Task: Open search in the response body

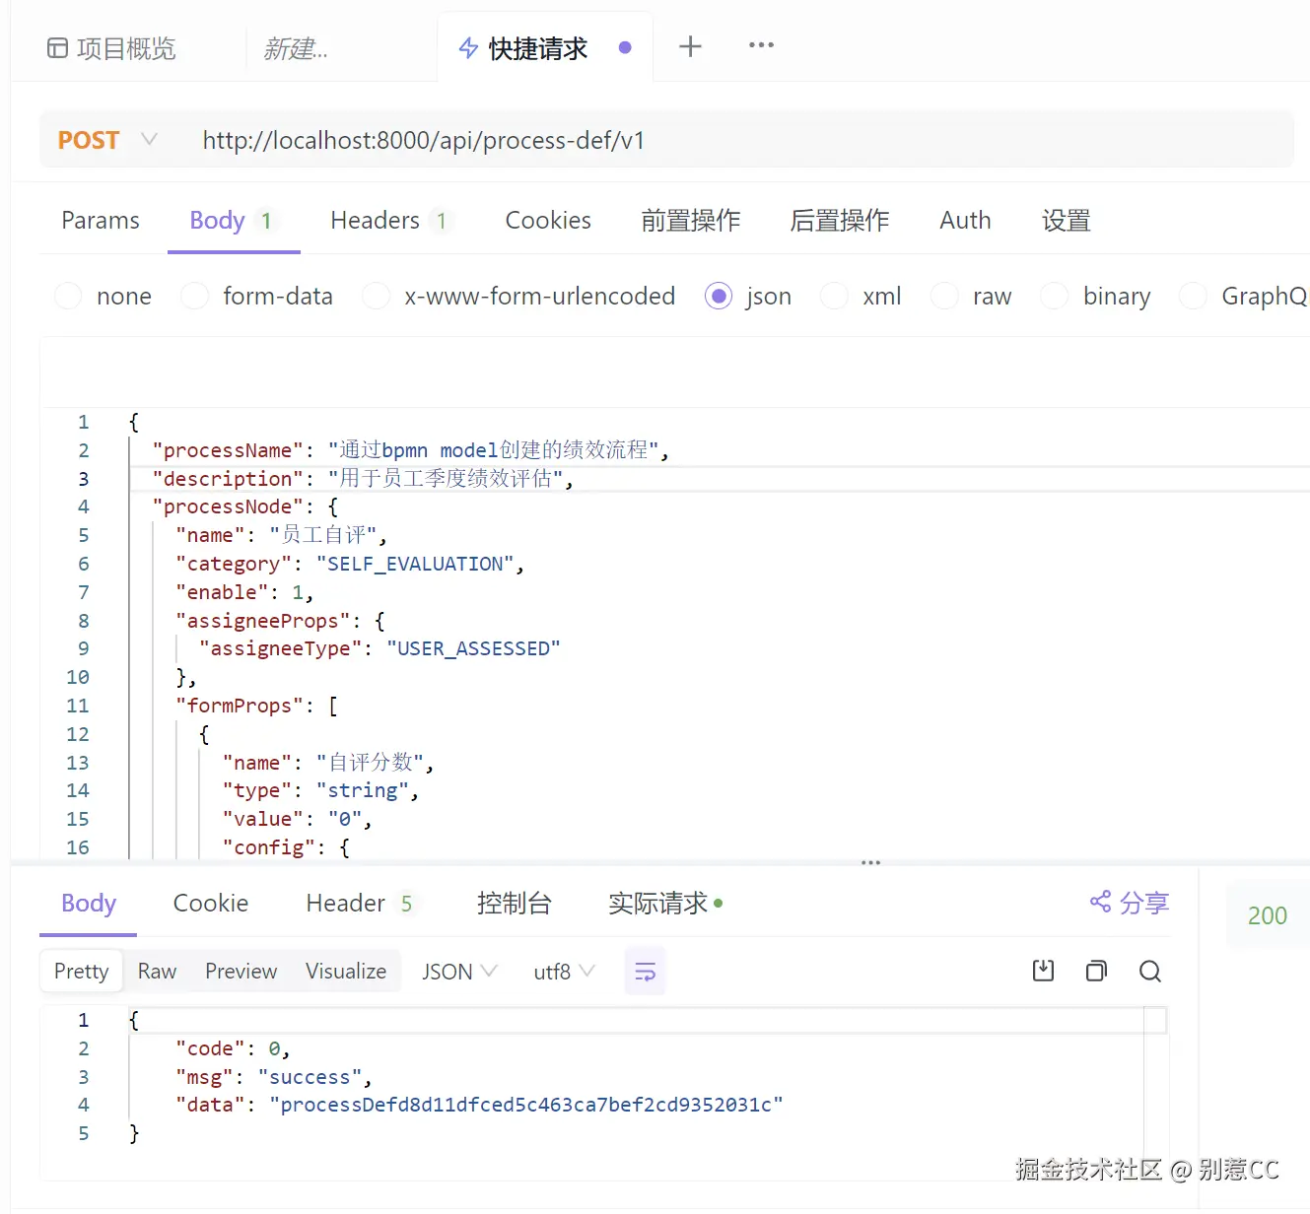Action: point(1149,972)
